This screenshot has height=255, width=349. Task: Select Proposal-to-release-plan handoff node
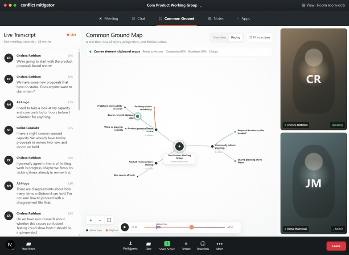pos(235,132)
